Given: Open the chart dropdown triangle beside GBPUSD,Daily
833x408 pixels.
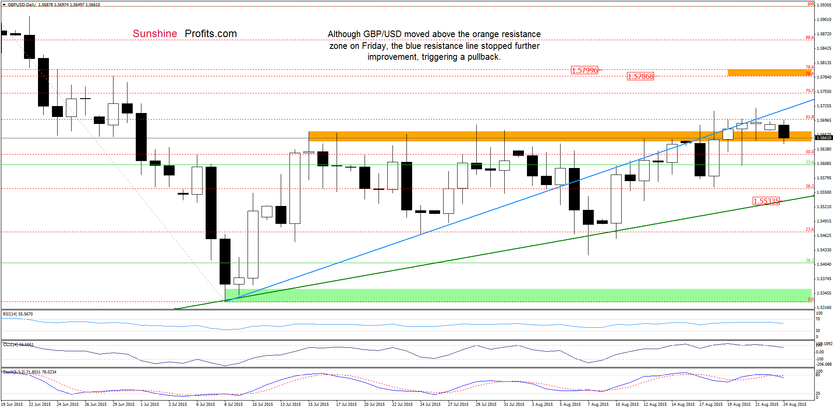Looking at the screenshot, I should [4, 5].
